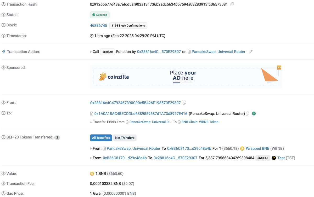314x197 pixels.
Task: Open PancakeSwap: Universal R... in BNB transfer line
Action: click(x=150, y=122)
